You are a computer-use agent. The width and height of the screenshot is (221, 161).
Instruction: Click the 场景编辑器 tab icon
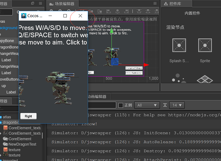51,4
